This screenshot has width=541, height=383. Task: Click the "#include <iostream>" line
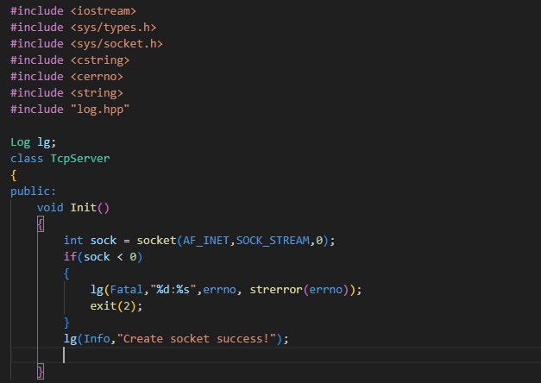73,11
